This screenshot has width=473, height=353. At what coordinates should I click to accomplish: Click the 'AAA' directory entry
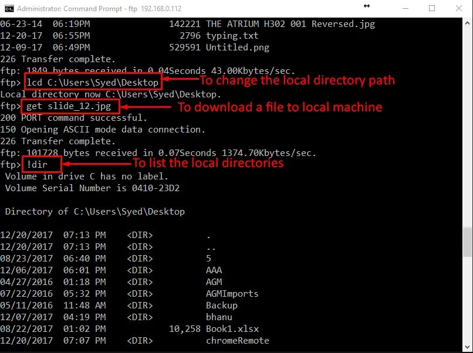[214, 270]
